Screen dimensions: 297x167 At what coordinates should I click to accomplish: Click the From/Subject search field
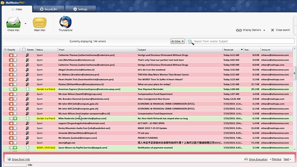(242, 41)
